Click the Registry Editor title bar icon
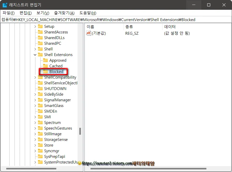Image resolution: width=232 pixels, height=172 pixels. click(x=4, y=5)
